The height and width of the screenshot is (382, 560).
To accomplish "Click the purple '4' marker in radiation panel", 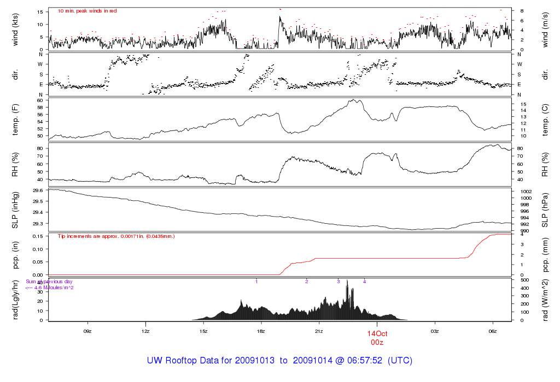I will pos(364,282).
